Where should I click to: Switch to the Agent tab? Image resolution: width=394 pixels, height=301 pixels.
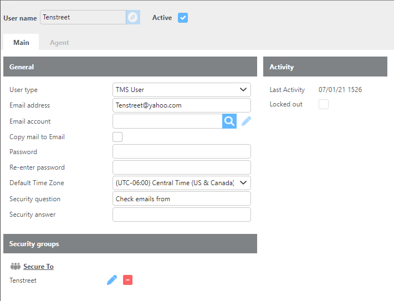pyautogui.click(x=59, y=42)
